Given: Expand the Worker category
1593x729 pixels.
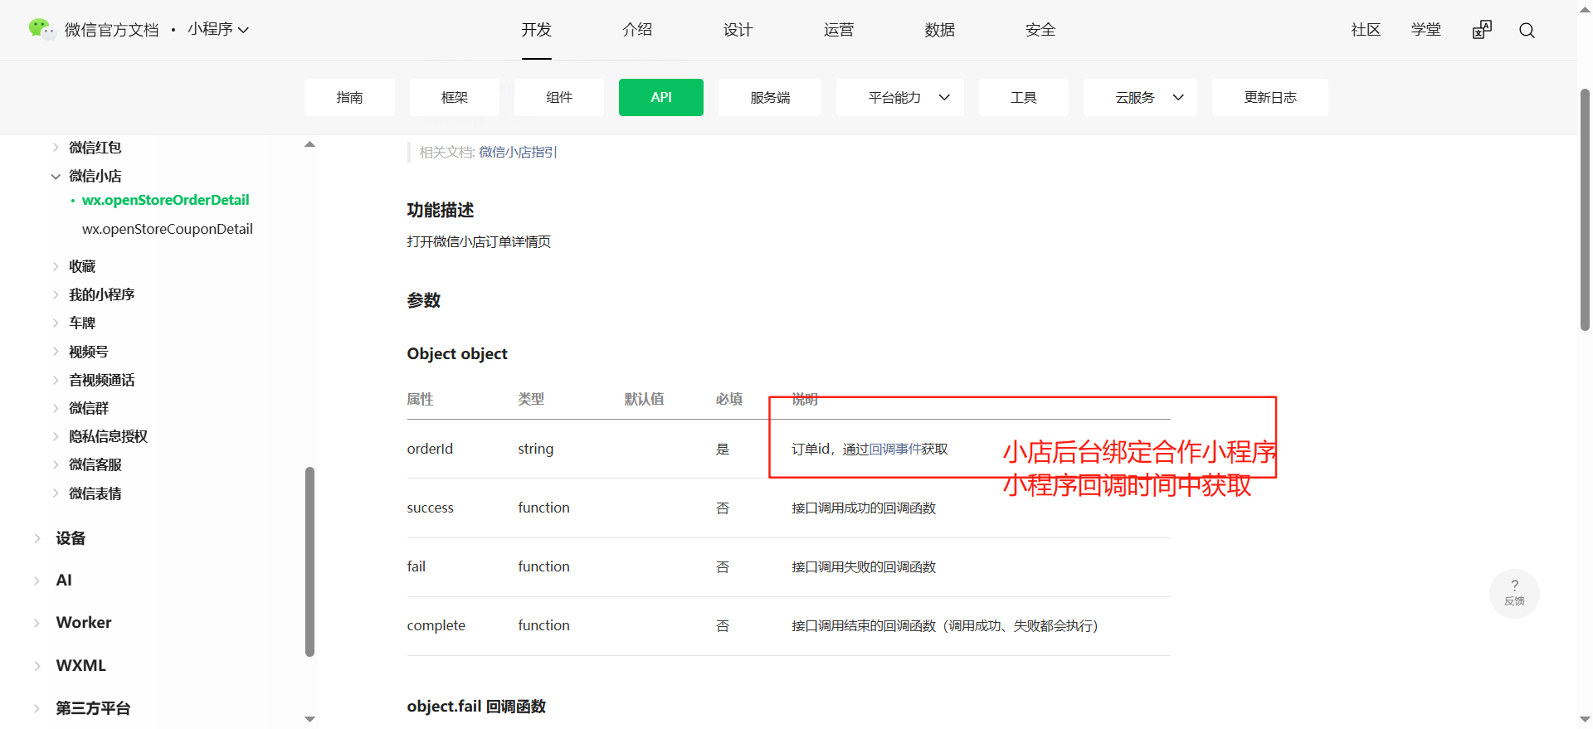Looking at the screenshot, I should tap(37, 623).
